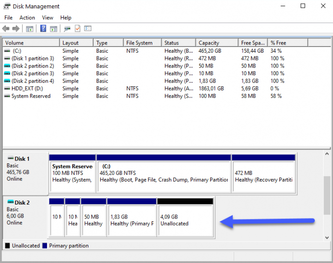Select the (C:) volume row
Image resolution: width=333 pixels, height=263 pixels.
tap(166, 51)
